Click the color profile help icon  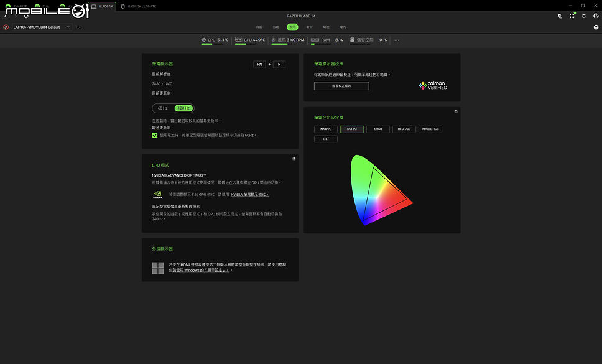pos(456,111)
